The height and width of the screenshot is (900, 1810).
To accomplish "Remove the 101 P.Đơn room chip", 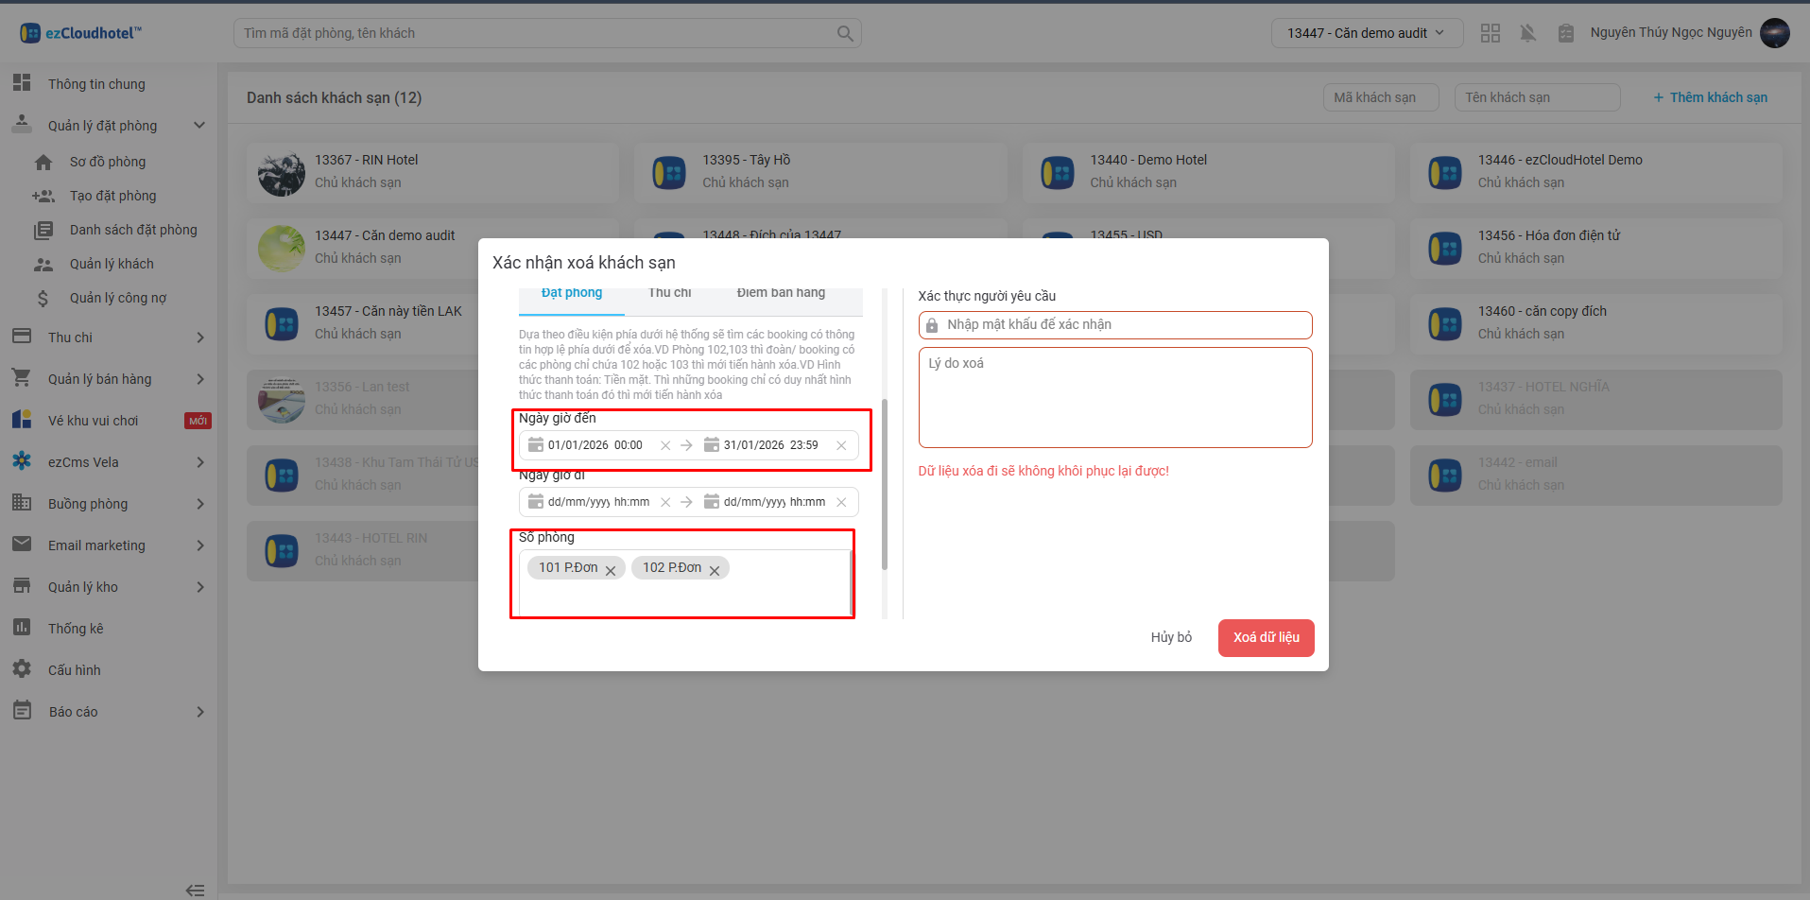I will (611, 570).
